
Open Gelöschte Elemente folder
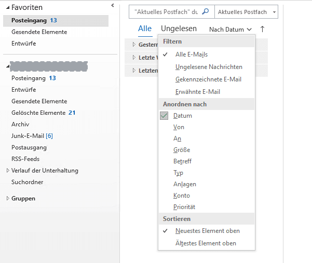pos(38,113)
